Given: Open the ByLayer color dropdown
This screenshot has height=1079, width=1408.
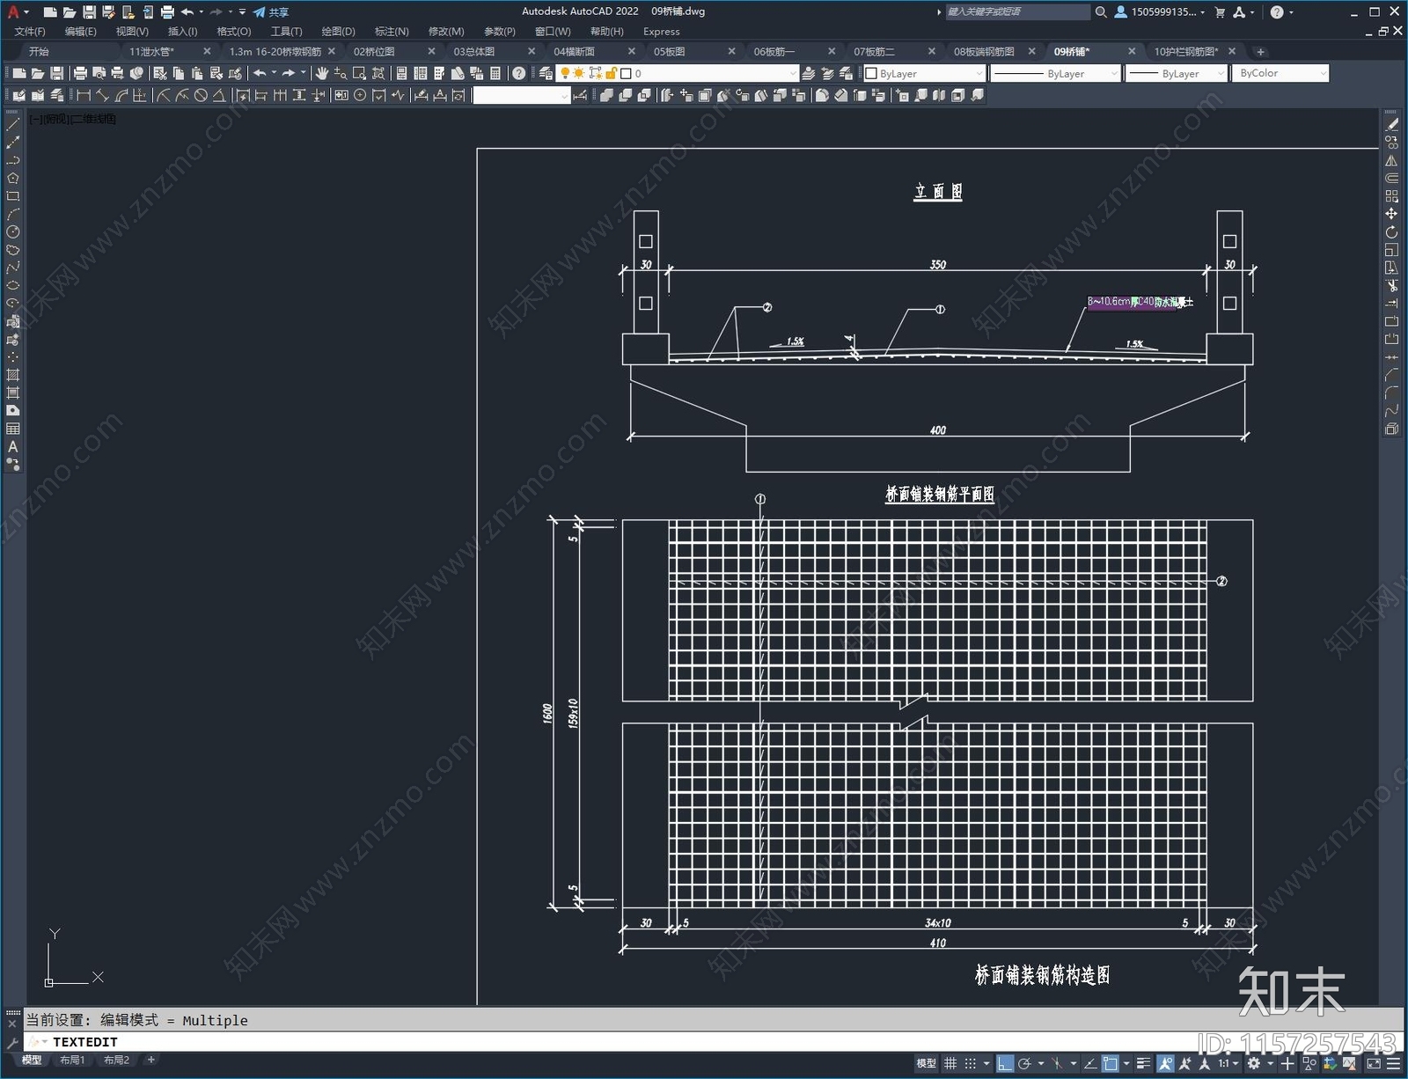Looking at the screenshot, I should (x=924, y=73).
